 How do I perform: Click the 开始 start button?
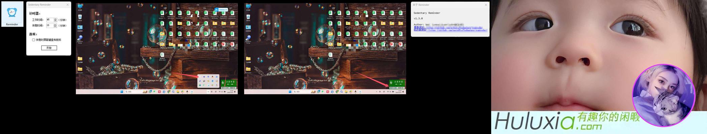coord(49,48)
